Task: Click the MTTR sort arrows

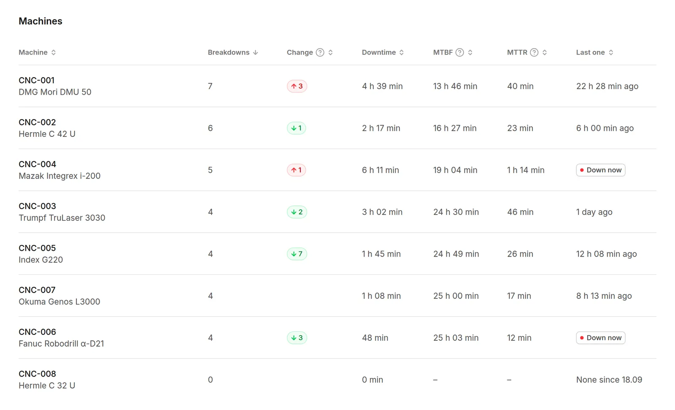Action: pos(545,52)
